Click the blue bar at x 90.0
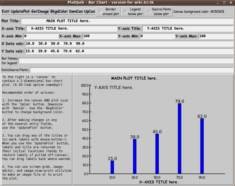235x186 pixels. (202, 146)
